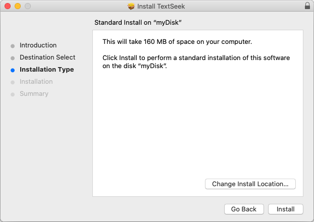This screenshot has width=314, height=222.
Task: Click the 160 MB space requirement text
Action: pos(177,41)
